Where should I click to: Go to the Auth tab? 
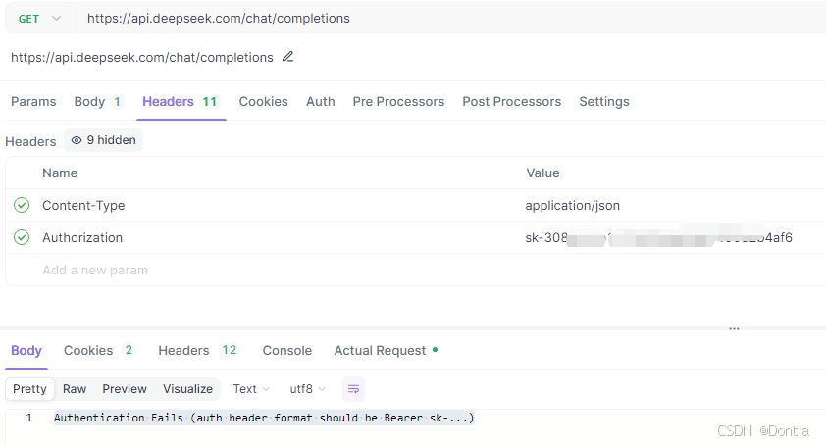click(x=320, y=101)
